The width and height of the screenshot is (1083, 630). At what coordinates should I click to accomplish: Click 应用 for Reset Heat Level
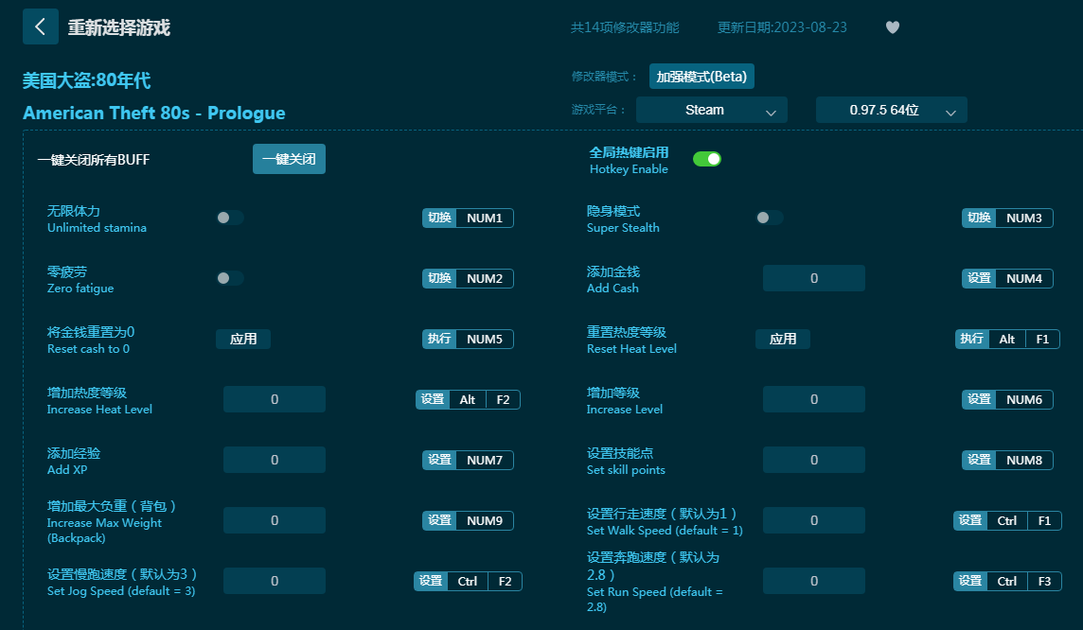coord(783,339)
